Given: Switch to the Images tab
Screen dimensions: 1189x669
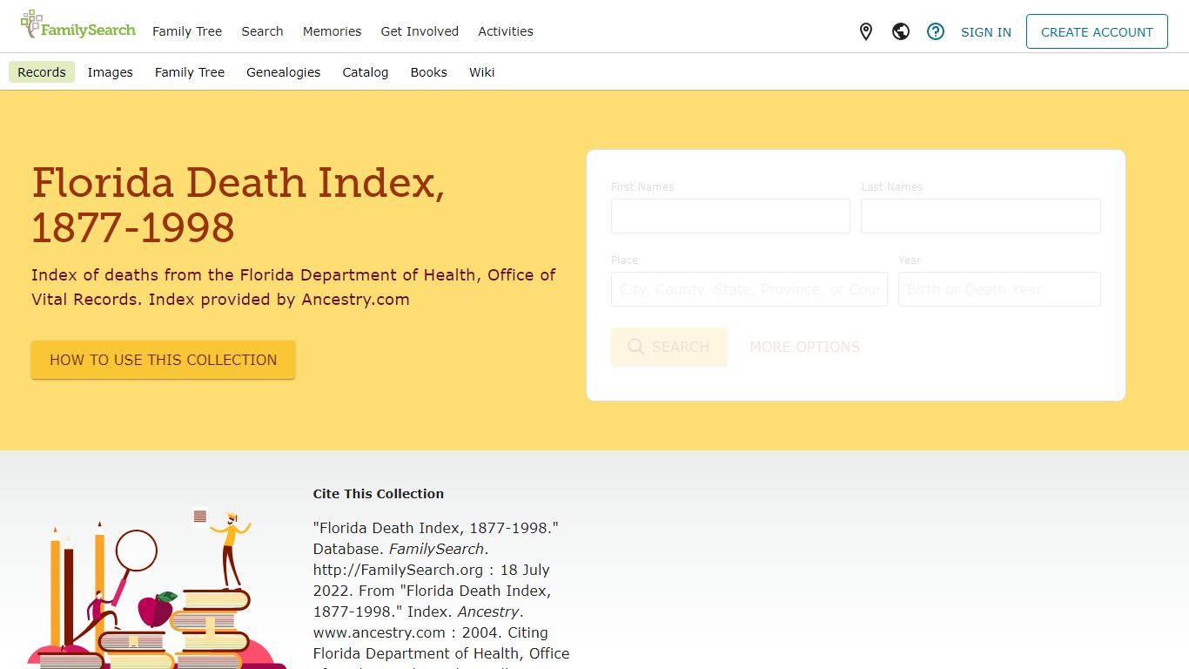Looking at the screenshot, I should pyautogui.click(x=111, y=72).
